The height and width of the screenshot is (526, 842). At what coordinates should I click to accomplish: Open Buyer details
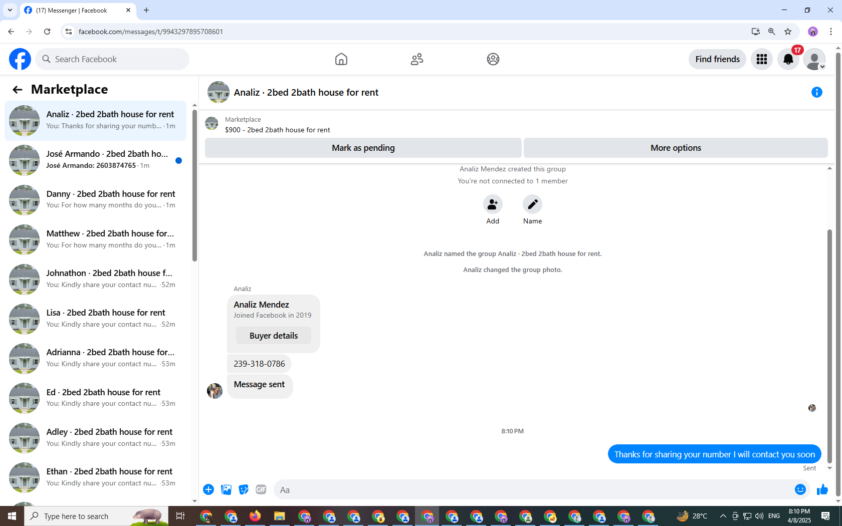274,336
